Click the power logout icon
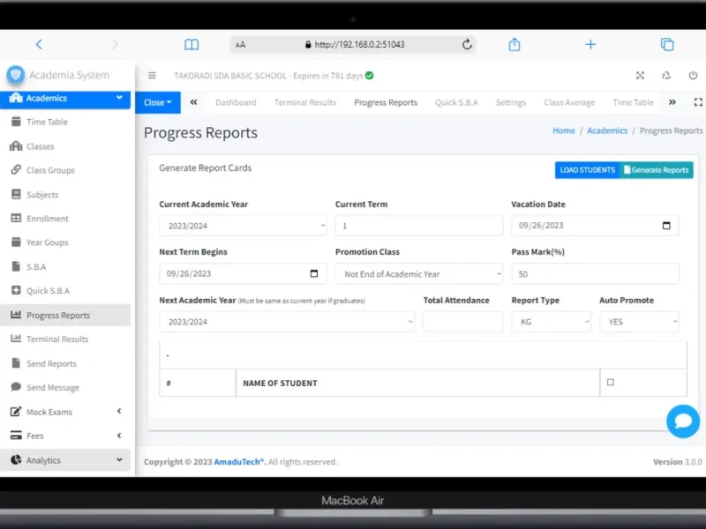The height and width of the screenshot is (529, 706). click(693, 76)
